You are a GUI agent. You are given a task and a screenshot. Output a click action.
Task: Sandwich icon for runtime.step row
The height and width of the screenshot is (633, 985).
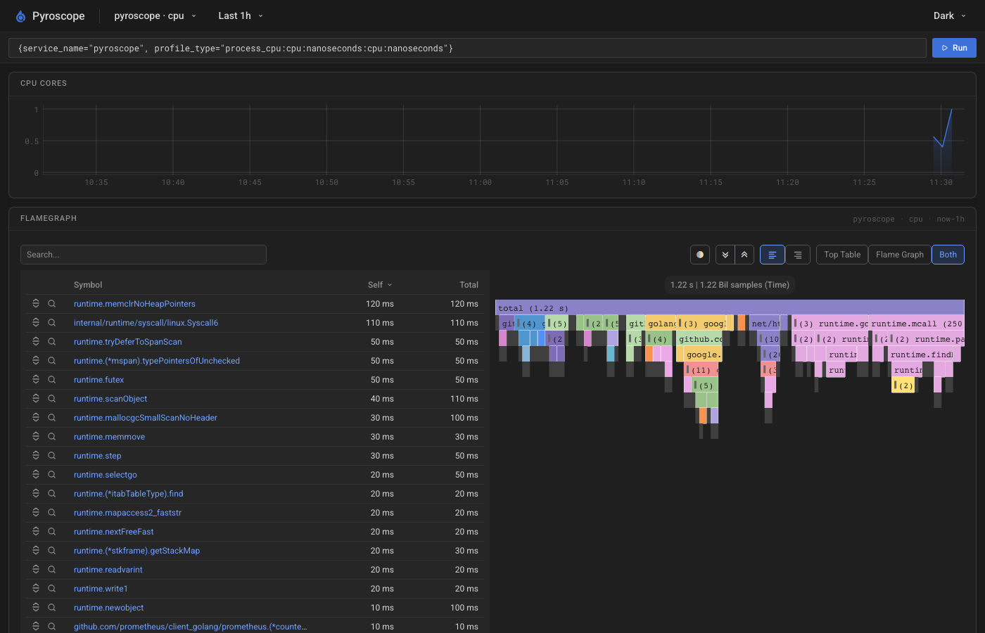pos(36,456)
